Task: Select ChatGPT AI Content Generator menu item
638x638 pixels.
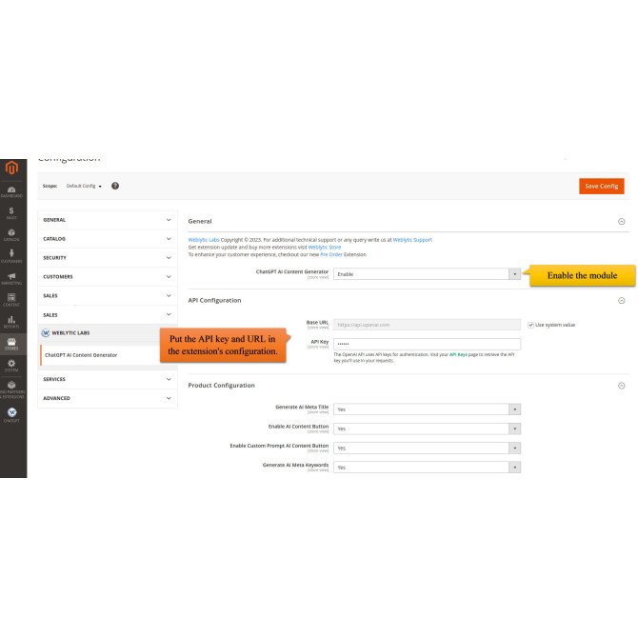Action: [x=81, y=355]
